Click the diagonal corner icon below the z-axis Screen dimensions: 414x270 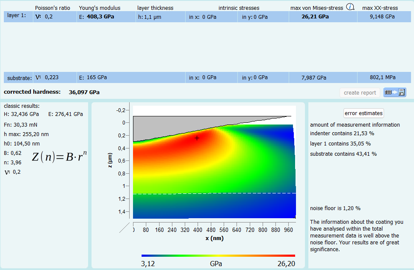(124, 227)
